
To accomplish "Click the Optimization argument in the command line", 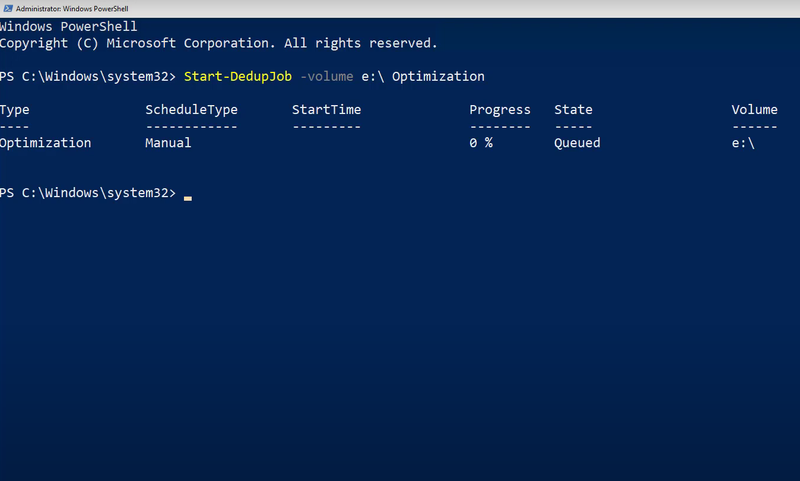I will coord(438,77).
